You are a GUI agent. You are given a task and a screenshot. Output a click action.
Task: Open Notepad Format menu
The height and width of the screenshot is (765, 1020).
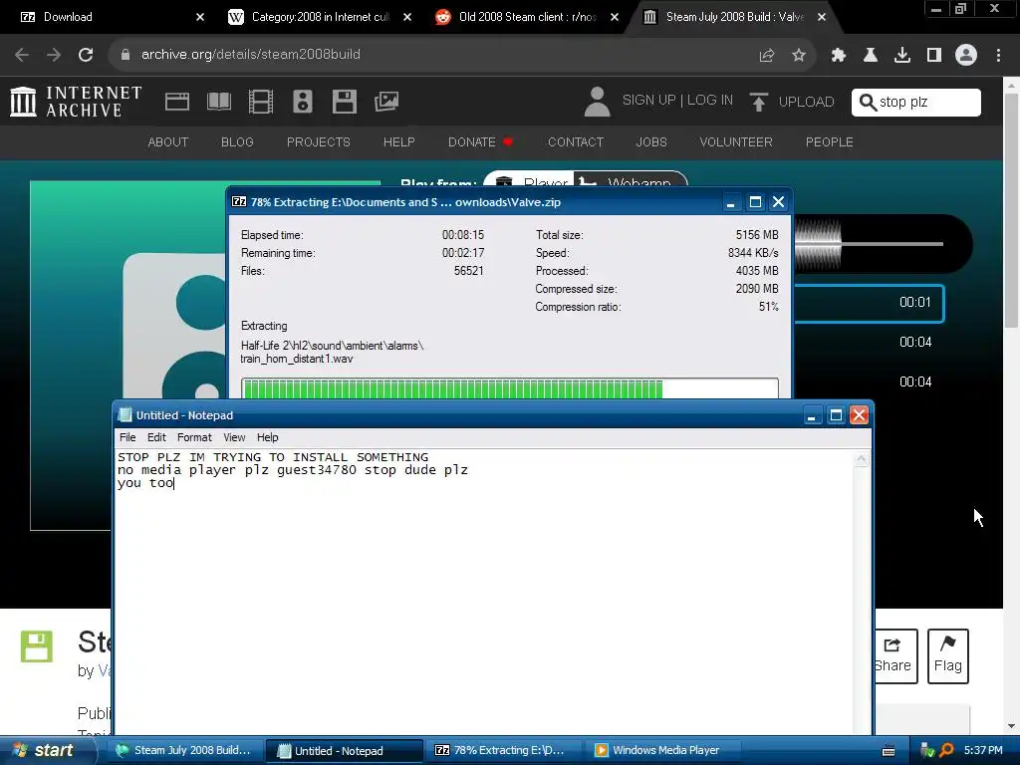coord(194,437)
